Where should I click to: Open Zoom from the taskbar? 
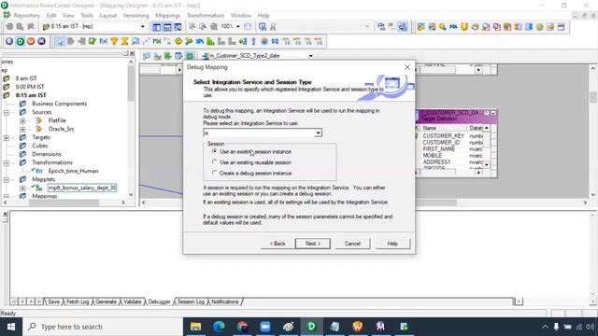[x=265, y=327]
